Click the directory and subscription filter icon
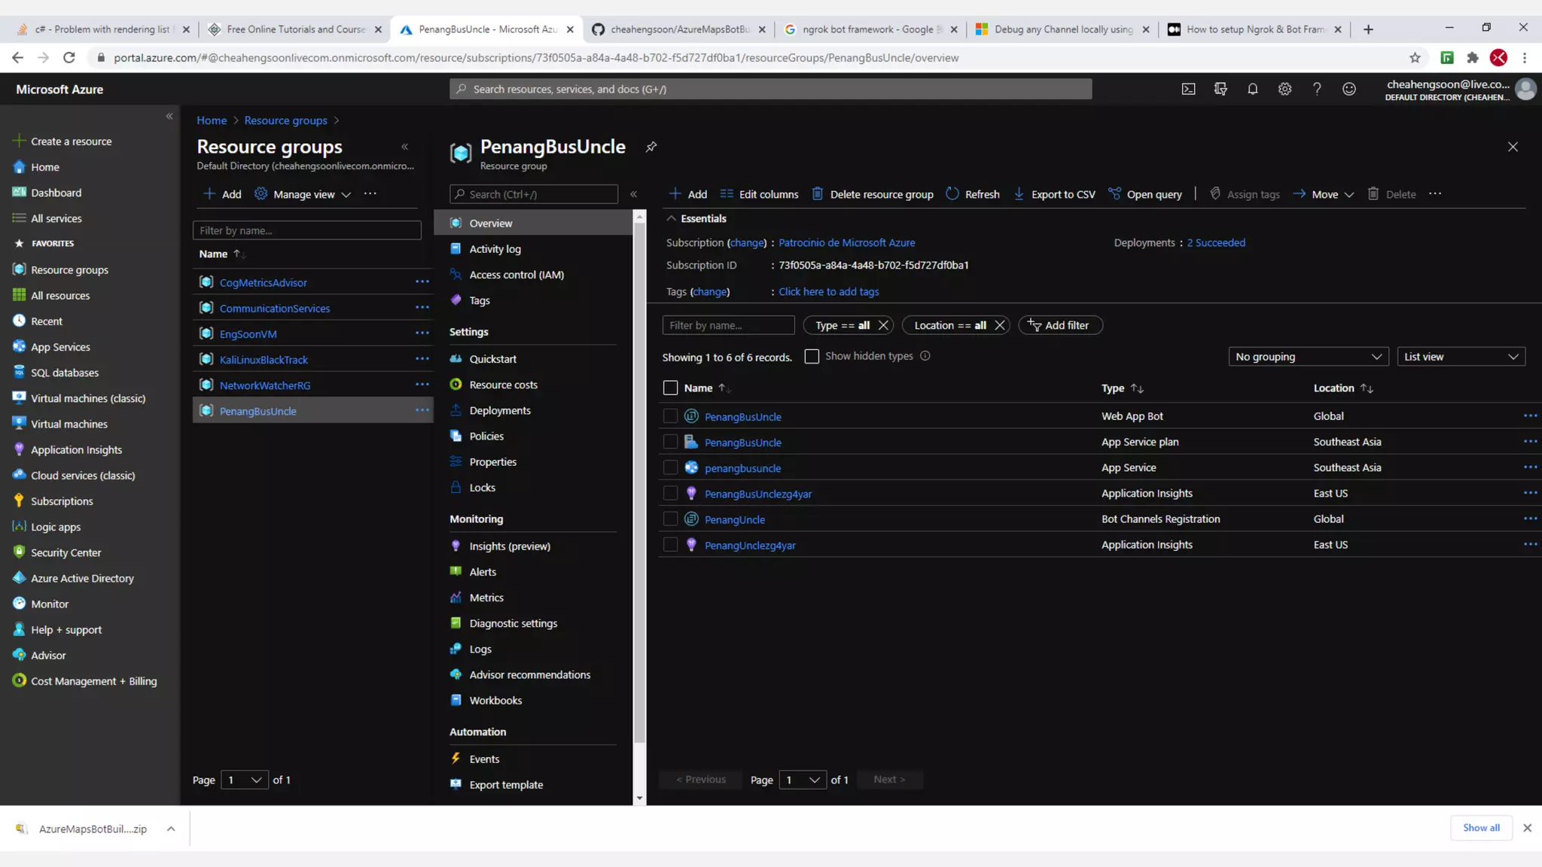Viewport: 1542px width, 867px height. coord(1220,89)
